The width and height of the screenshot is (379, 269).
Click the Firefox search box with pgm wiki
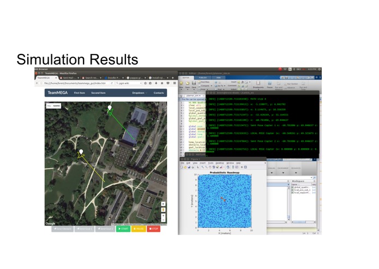(129, 83)
